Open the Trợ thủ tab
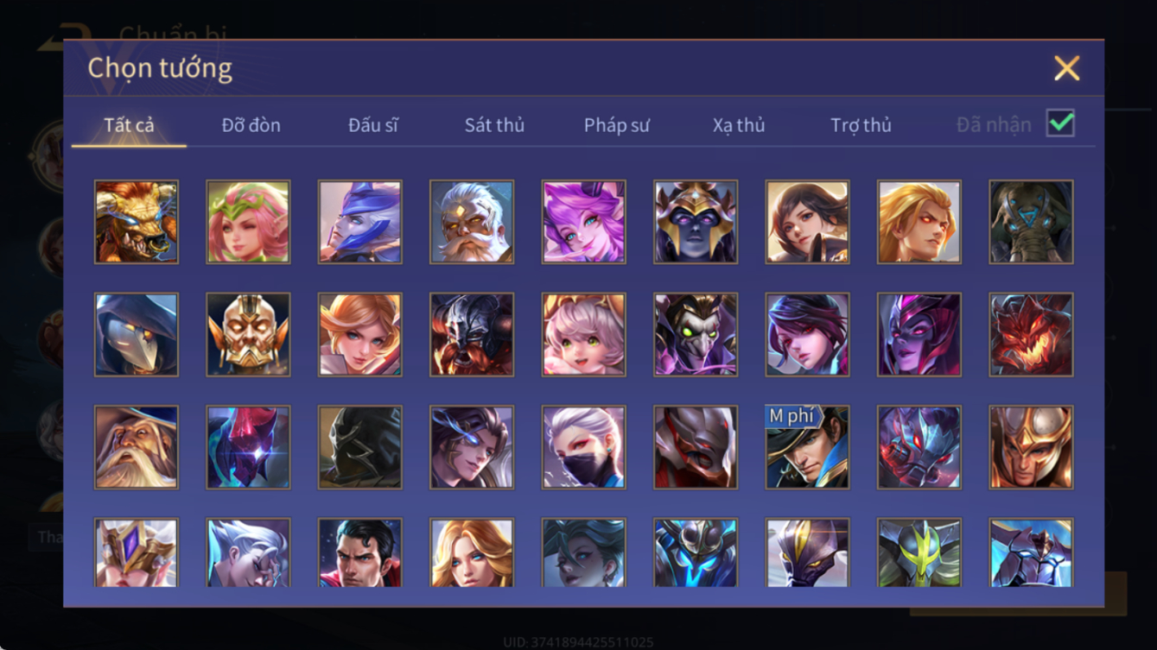Image resolution: width=1157 pixels, height=650 pixels. 861,125
